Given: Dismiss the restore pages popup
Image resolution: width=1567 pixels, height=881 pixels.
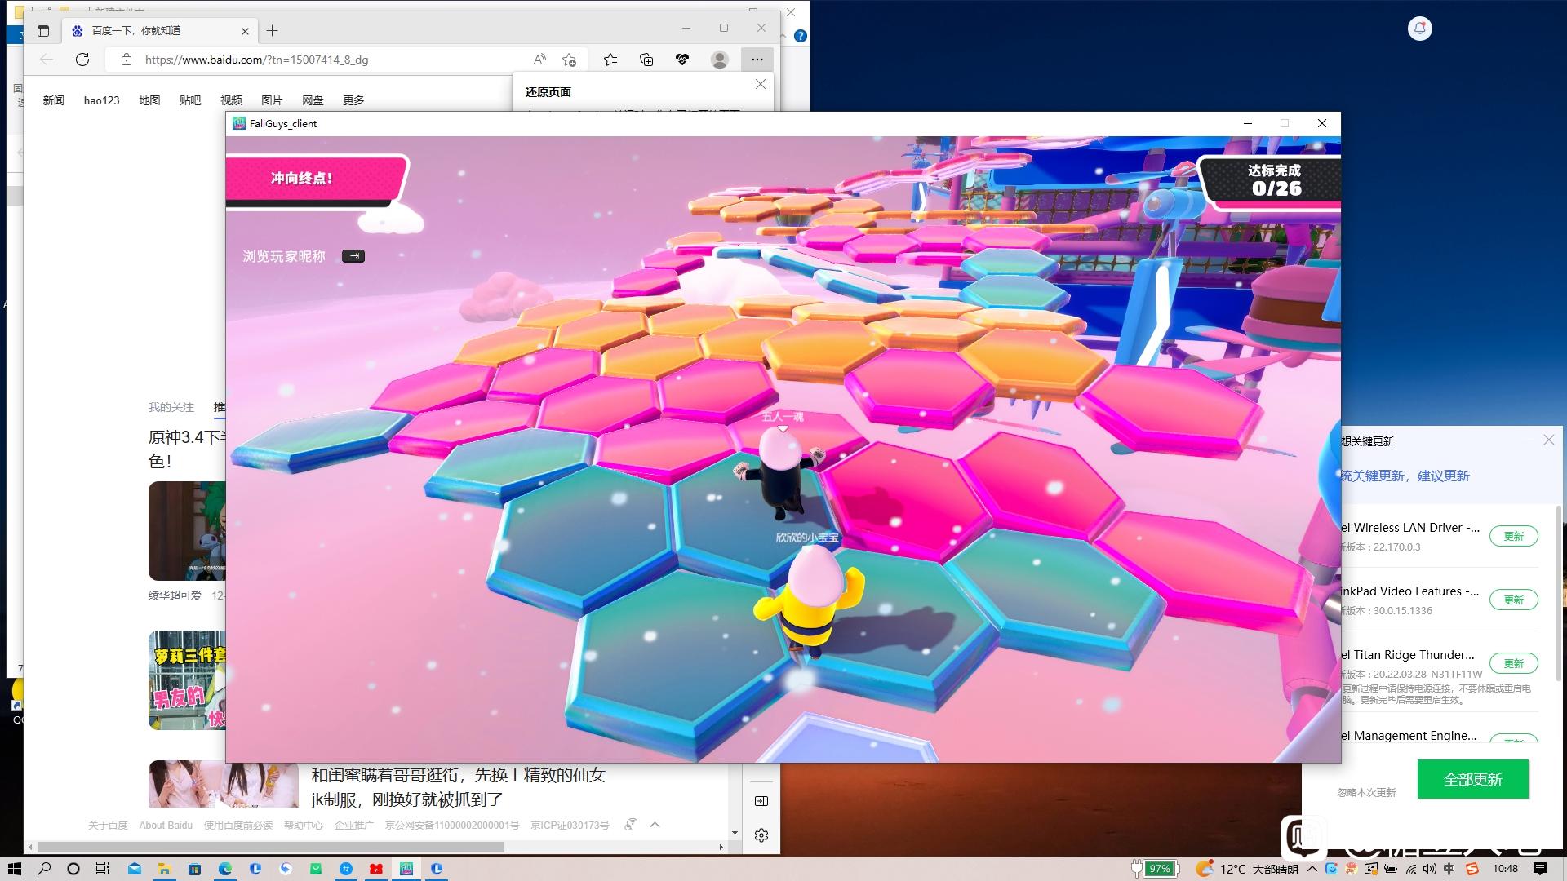Looking at the screenshot, I should pyautogui.click(x=761, y=84).
